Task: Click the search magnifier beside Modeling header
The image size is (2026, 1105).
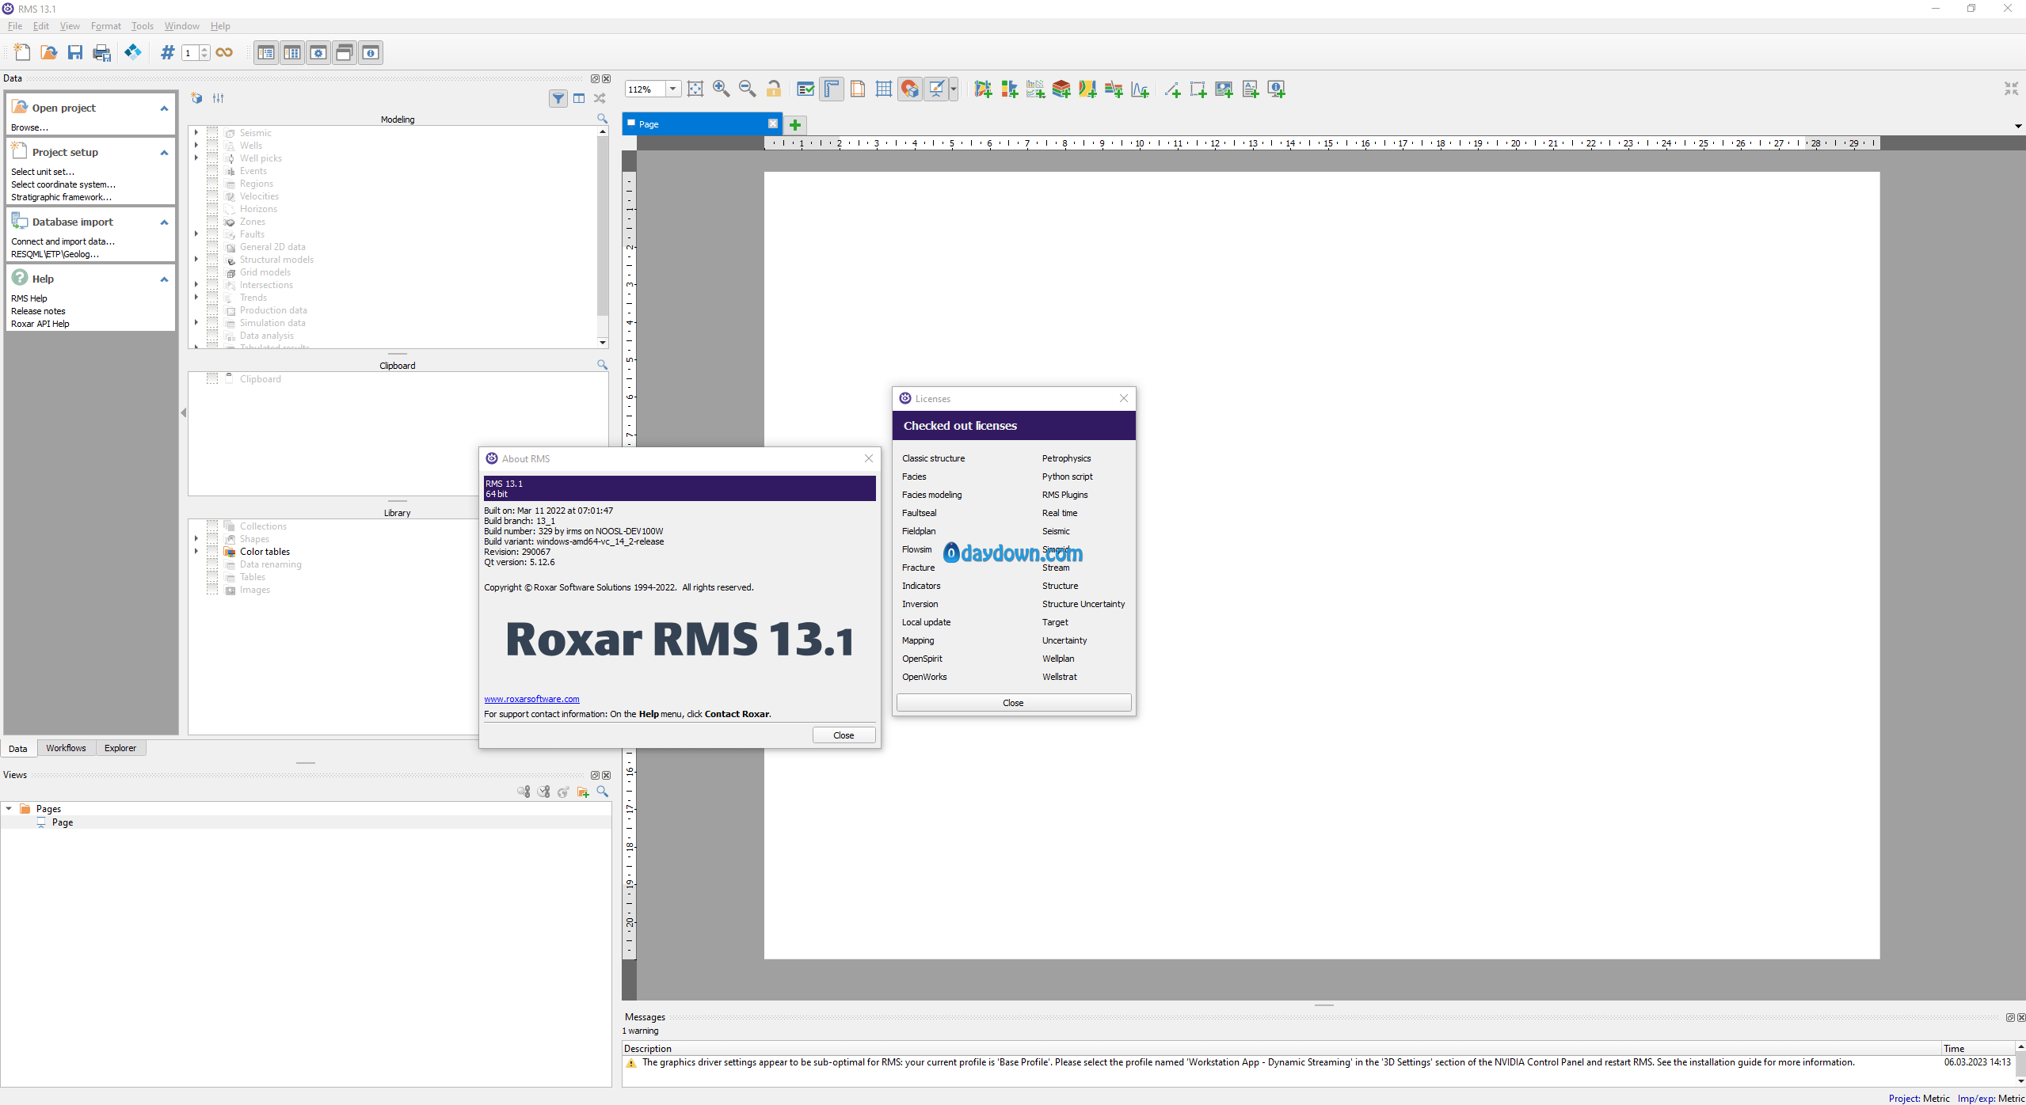Action: pyautogui.click(x=602, y=119)
